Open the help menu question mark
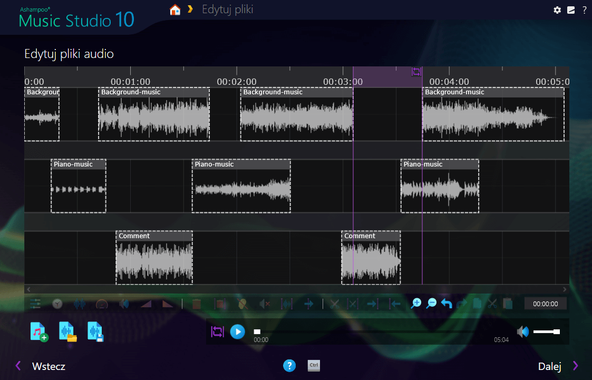Image resolution: width=592 pixels, height=380 pixels. pyautogui.click(x=584, y=10)
